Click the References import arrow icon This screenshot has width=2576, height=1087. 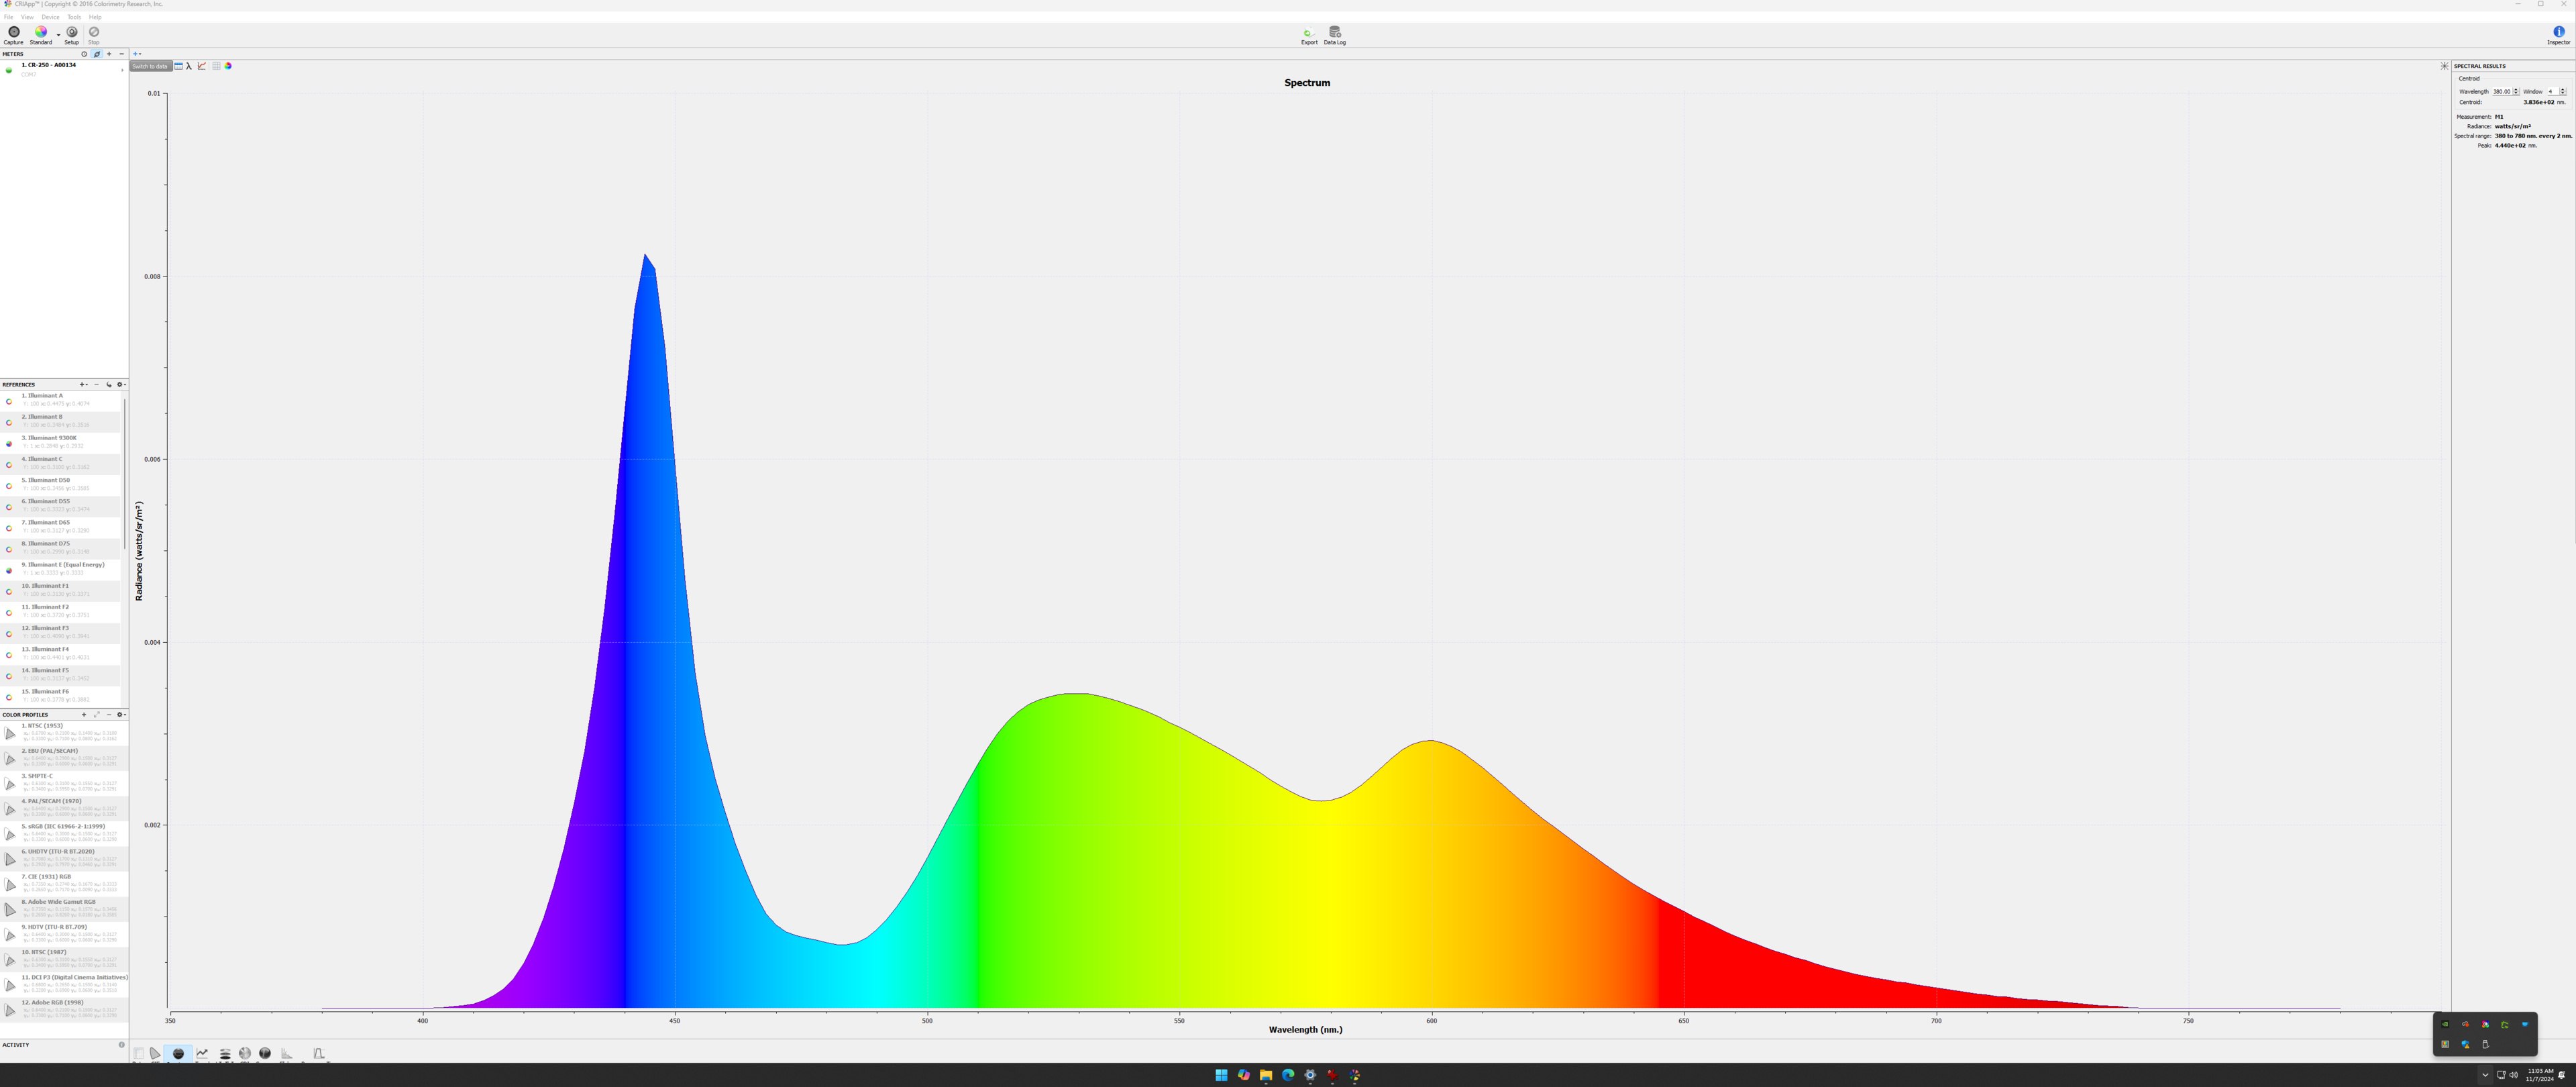tap(109, 384)
